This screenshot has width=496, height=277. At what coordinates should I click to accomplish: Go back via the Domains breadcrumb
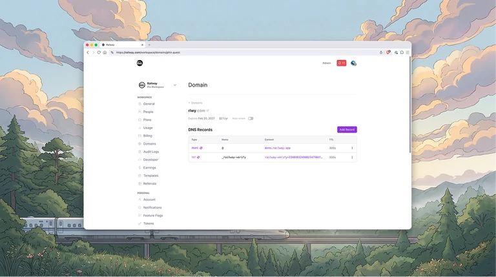tap(196, 103)
